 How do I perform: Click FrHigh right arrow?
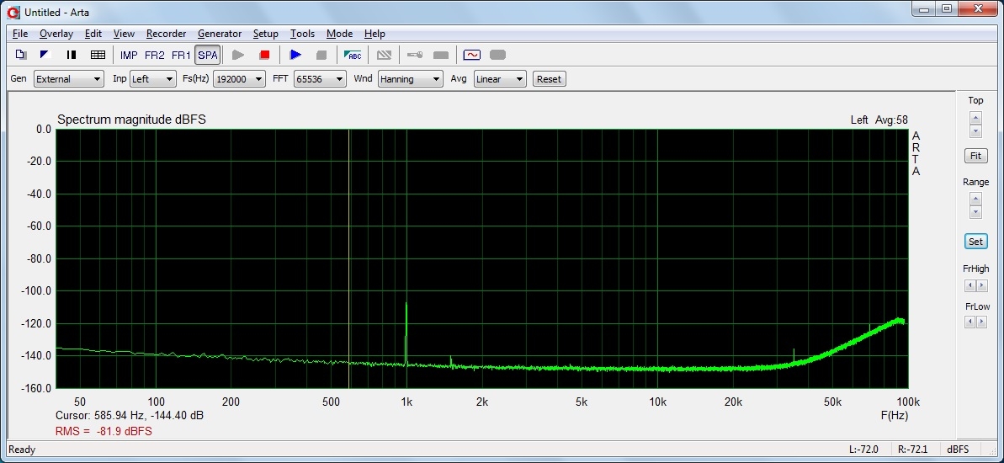coord(982,285)
